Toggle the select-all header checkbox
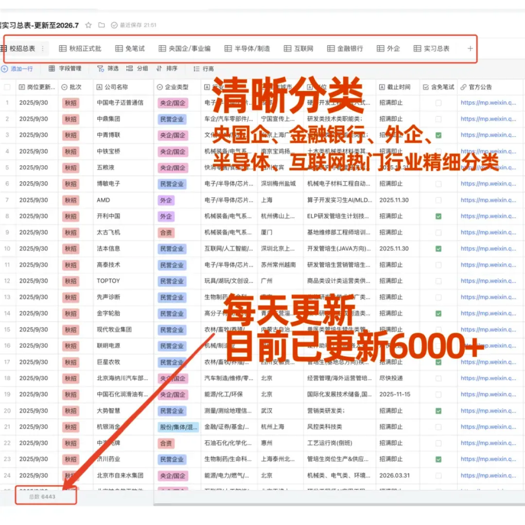The width and height of the screenshot is (525, 525). click(7, 87)
